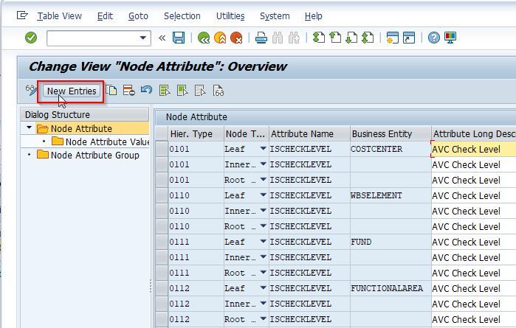
Task: Select row selector for WBSELEMENT row
Action: 162,195
